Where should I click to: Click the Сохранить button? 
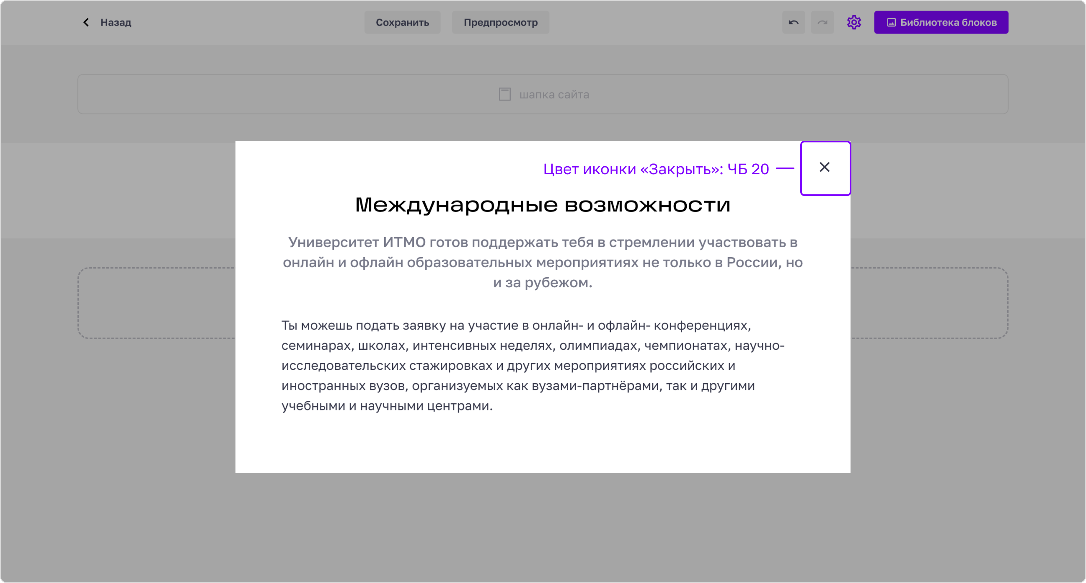(402, 22)
